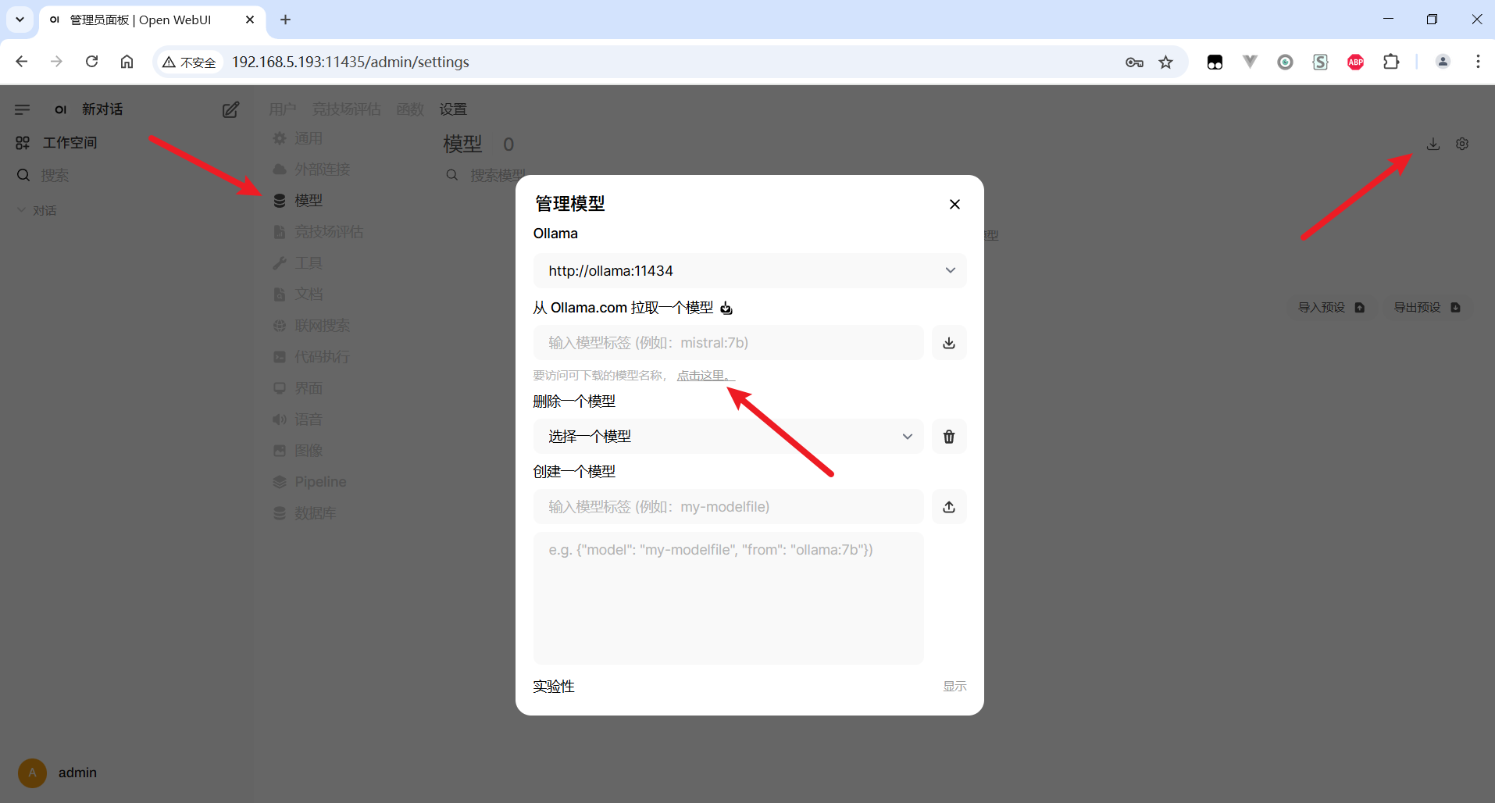Open the browser extensions puzzle menu
The image size is (1495, 803).
pos(1391,62)
